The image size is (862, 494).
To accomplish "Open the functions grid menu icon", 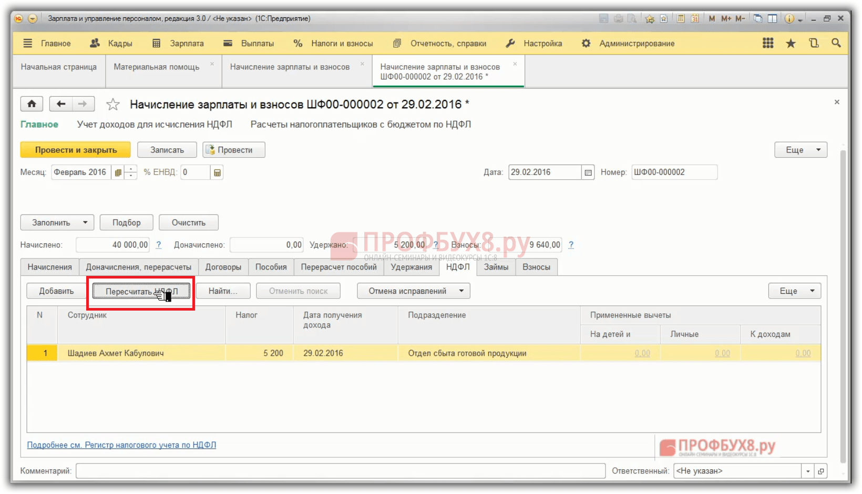I will pyautogui.click(x=768, y=43).
